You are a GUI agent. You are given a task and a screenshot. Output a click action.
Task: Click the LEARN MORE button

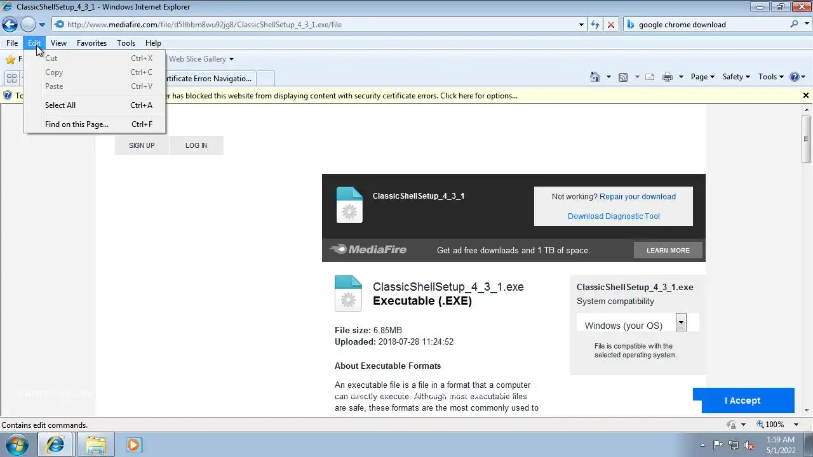668,250
